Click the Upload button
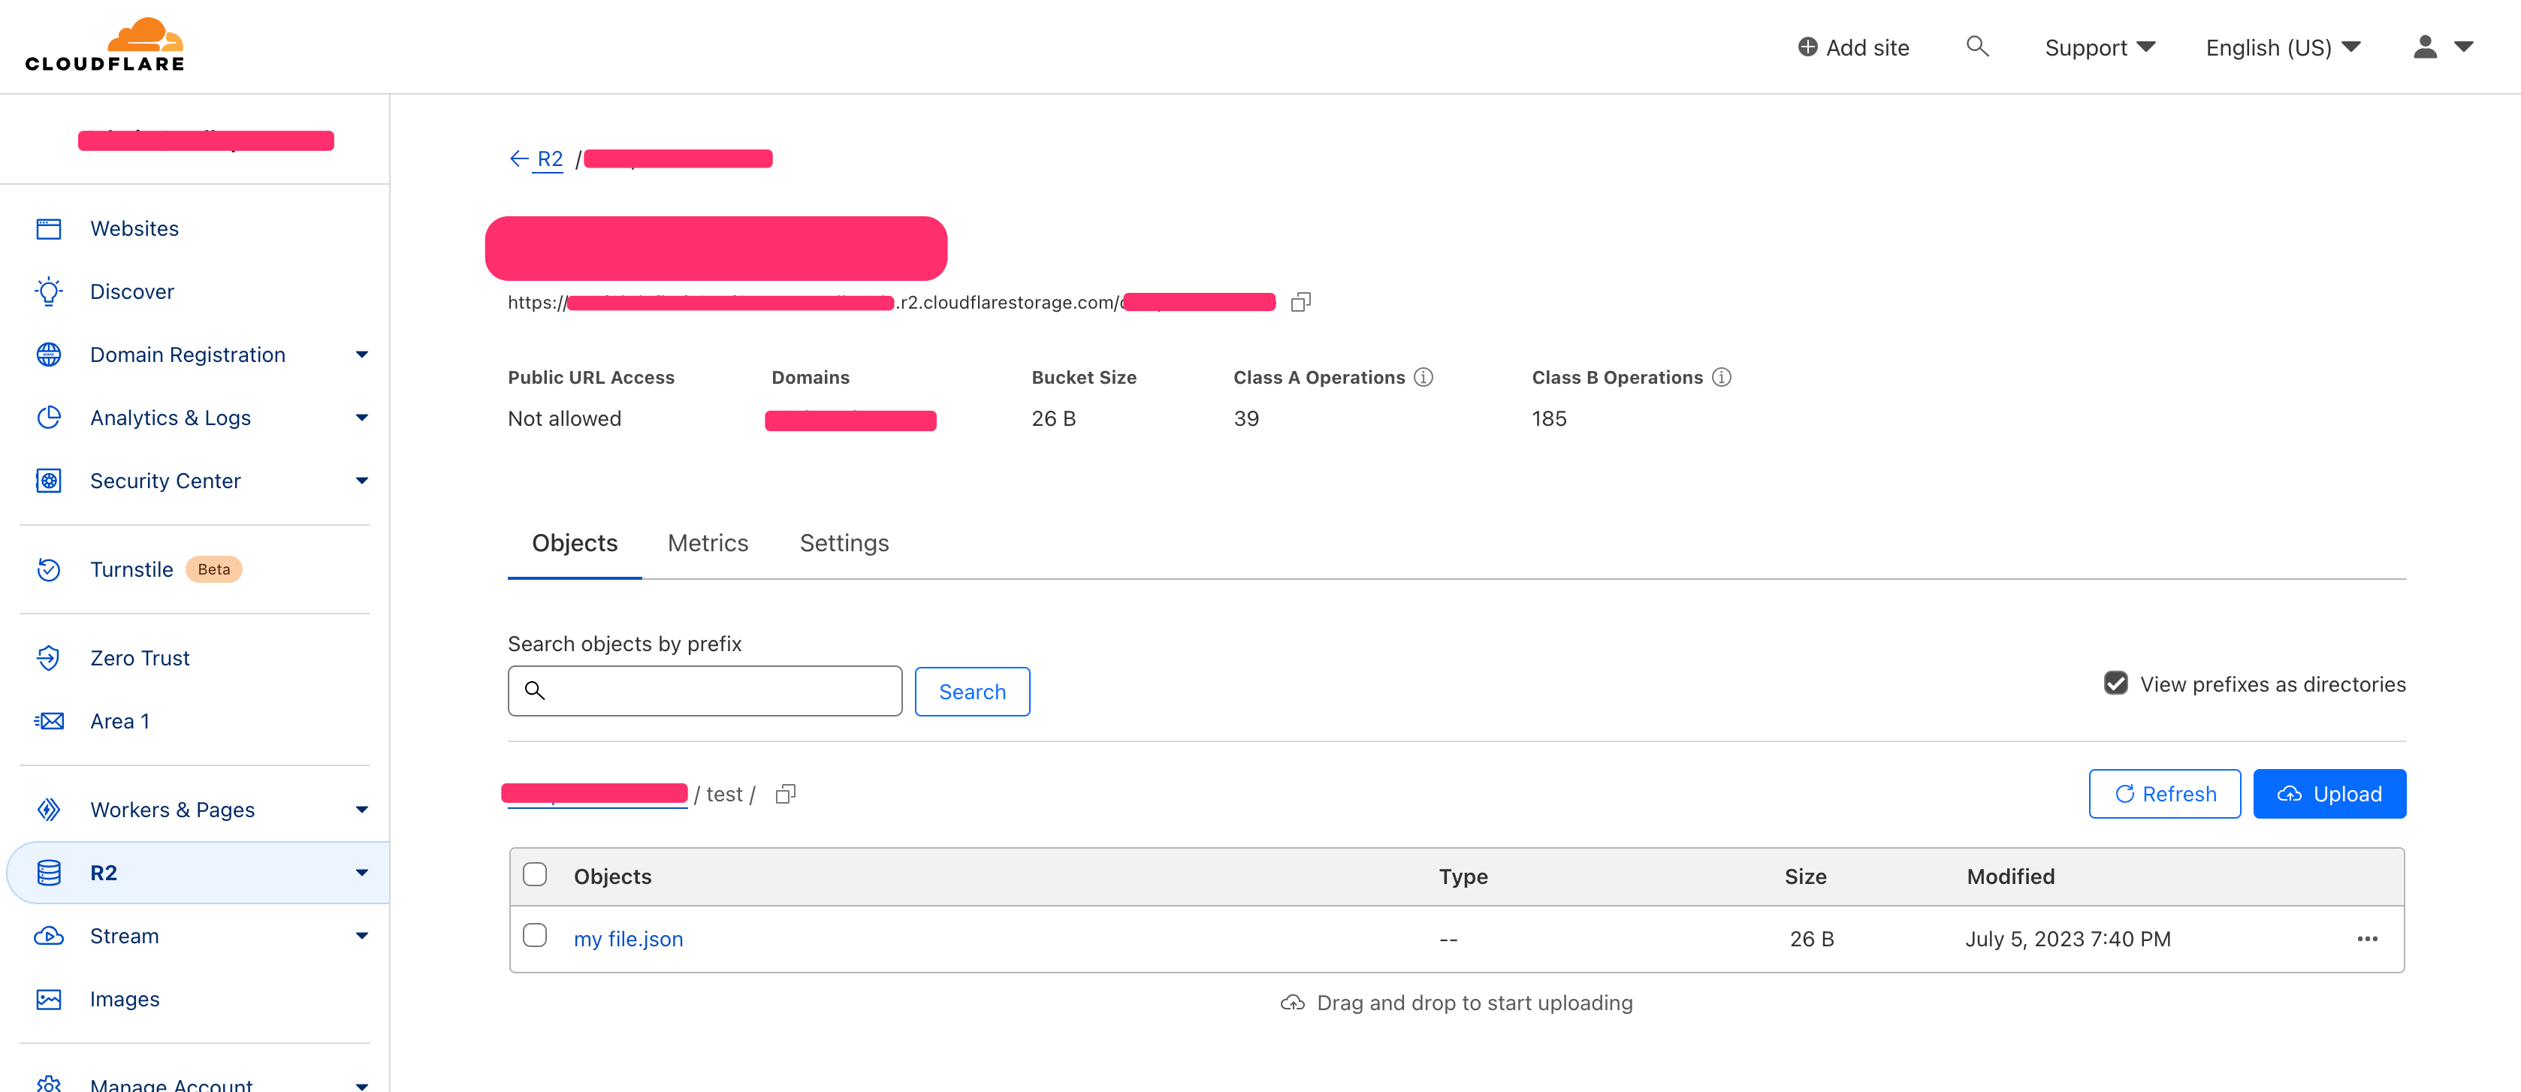Screen dimensions: 2521x1092 coord(2329,794)
